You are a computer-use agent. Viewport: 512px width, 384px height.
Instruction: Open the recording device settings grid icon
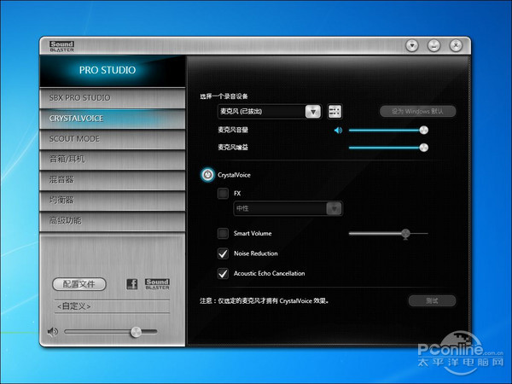(x=335, y=112)
